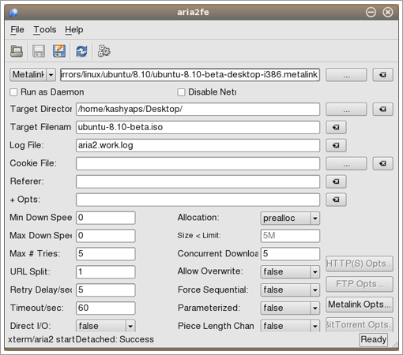
Task: Expand the Direct I/O dropdown
Action: [105, 326]
